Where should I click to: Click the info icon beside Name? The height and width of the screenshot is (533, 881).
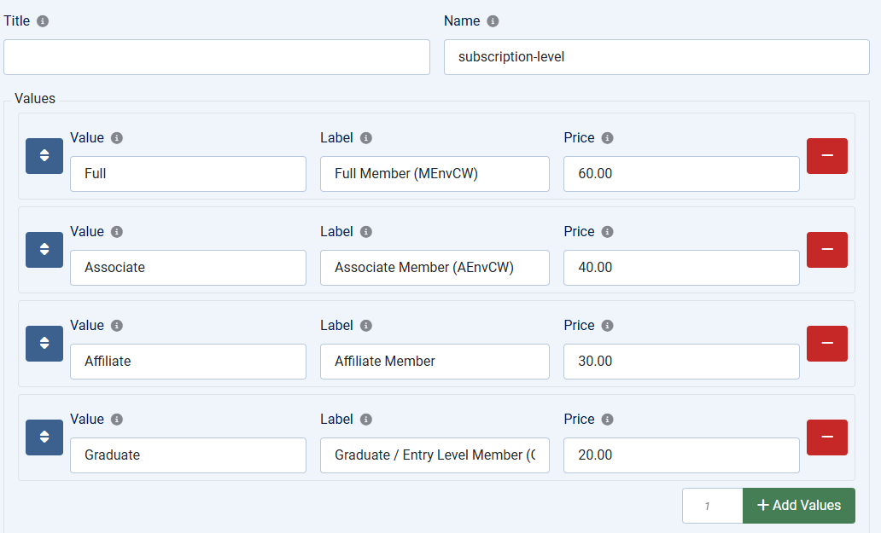point(493,21)
